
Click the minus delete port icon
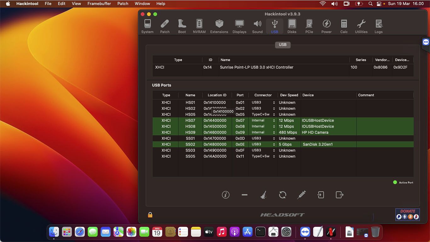pos(244,195)
